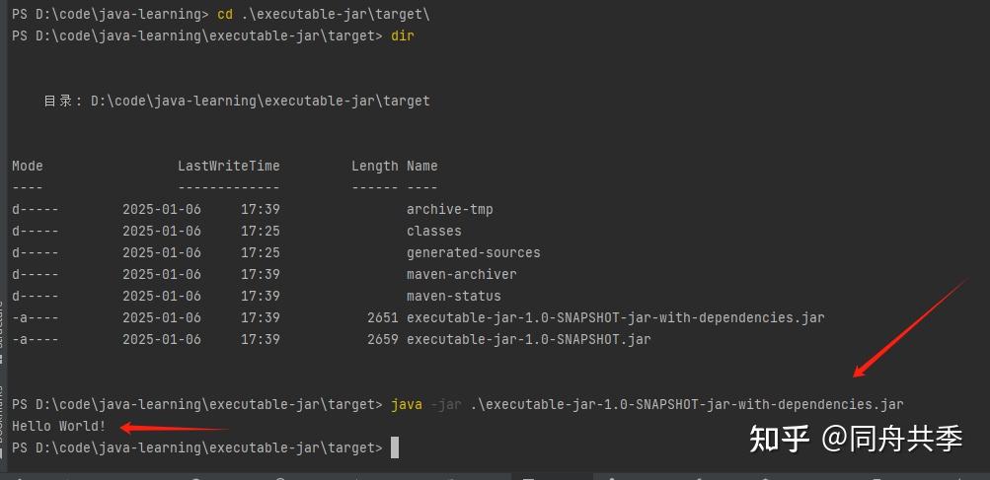990x480 pixels.
Task: Click the 2651 file size value
Action: [x=382, y=317]
